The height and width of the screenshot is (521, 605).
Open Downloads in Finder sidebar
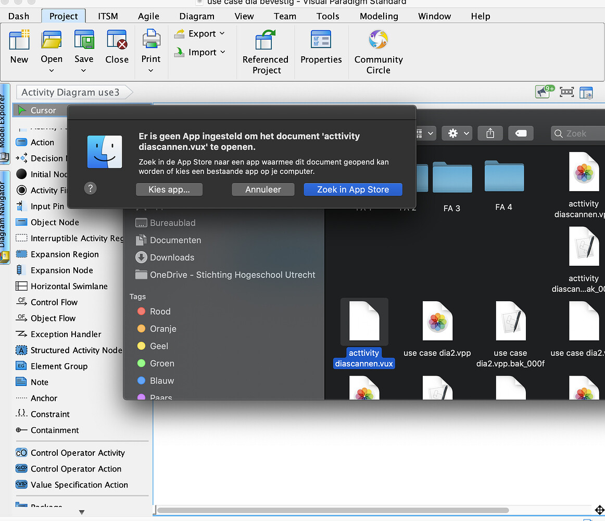click(x=165, y=257)
